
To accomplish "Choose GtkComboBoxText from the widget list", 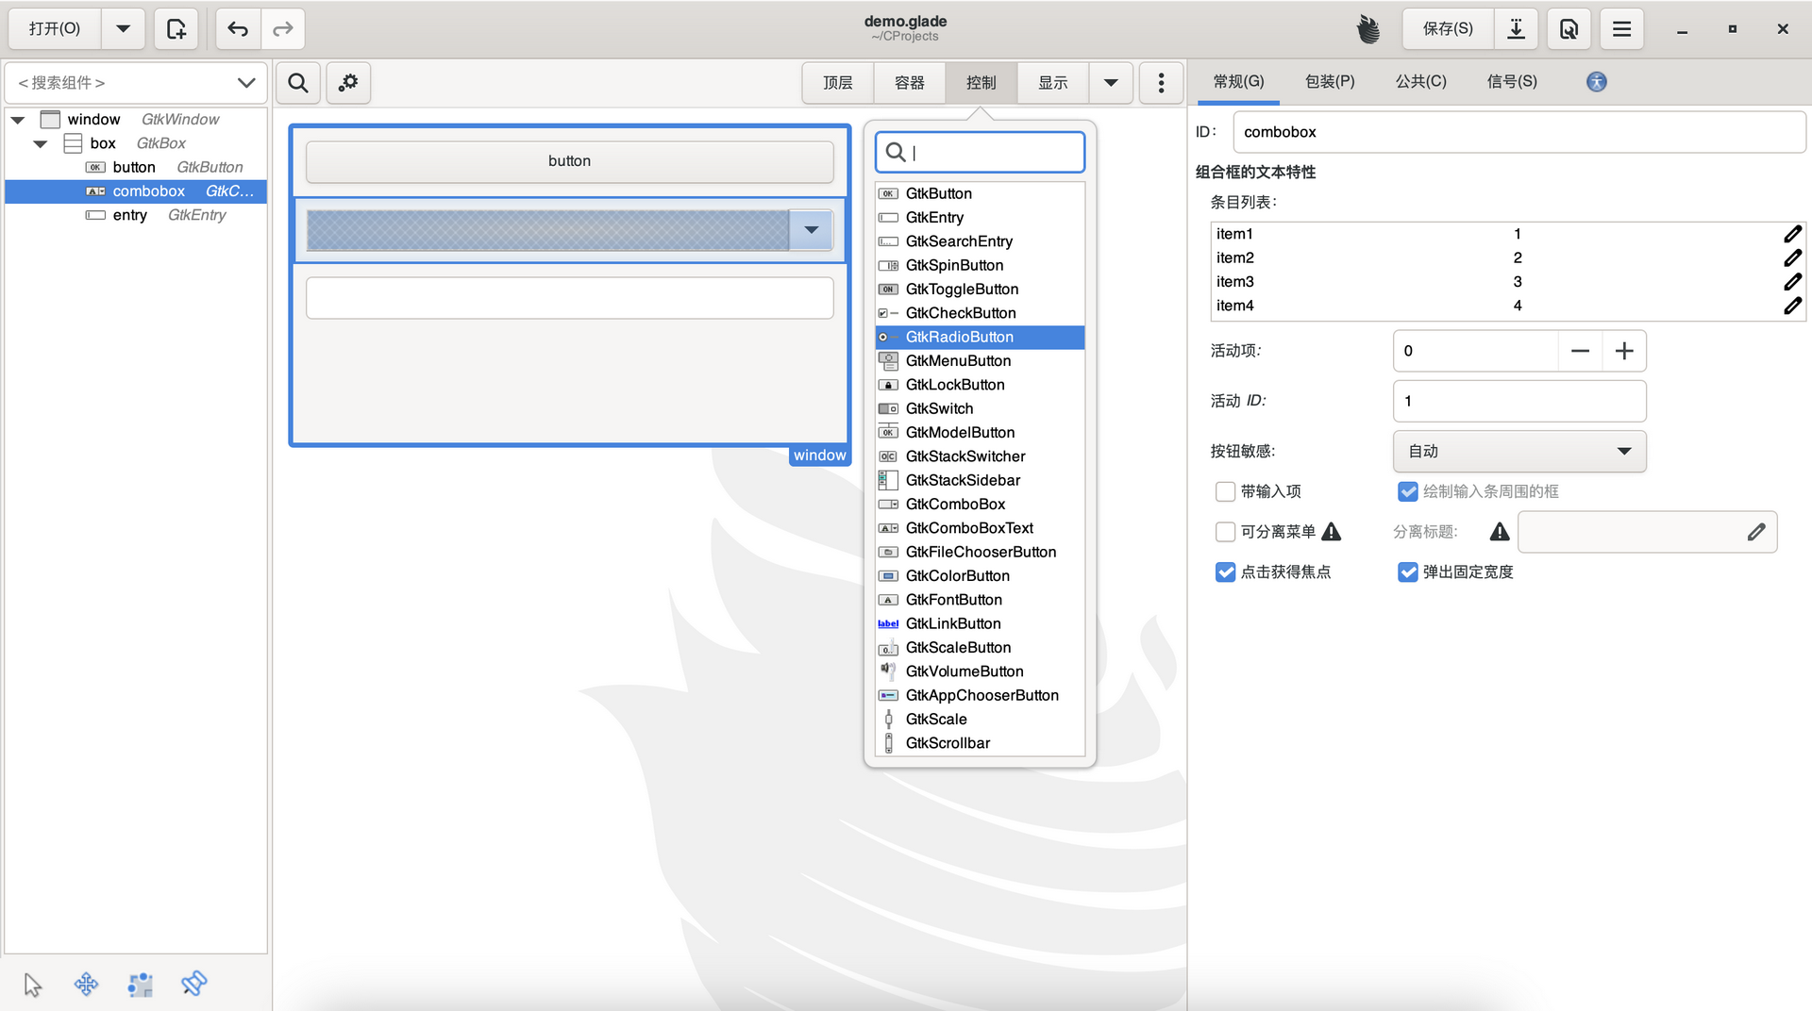I will 980,528.
